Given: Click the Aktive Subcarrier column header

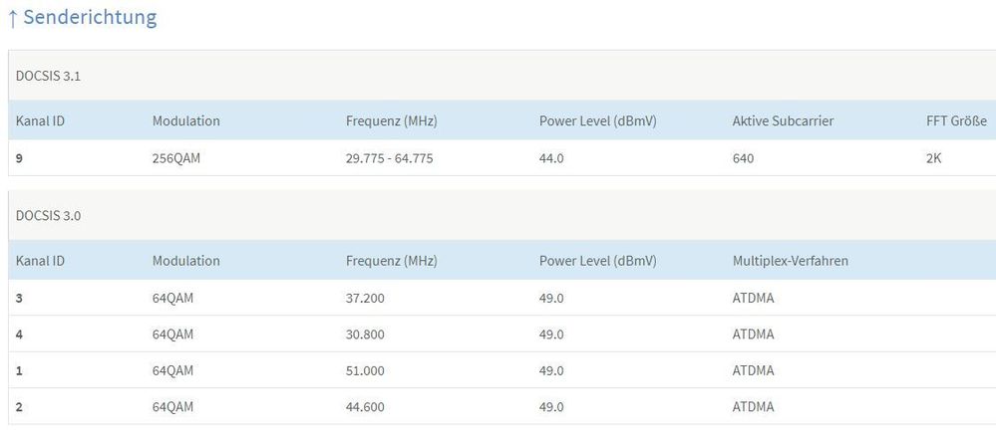Looking at the screenshot, I should tap(783, 120).
